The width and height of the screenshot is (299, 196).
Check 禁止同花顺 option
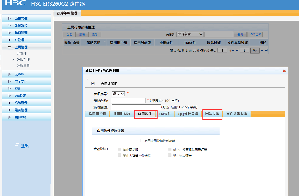(120, 149)
